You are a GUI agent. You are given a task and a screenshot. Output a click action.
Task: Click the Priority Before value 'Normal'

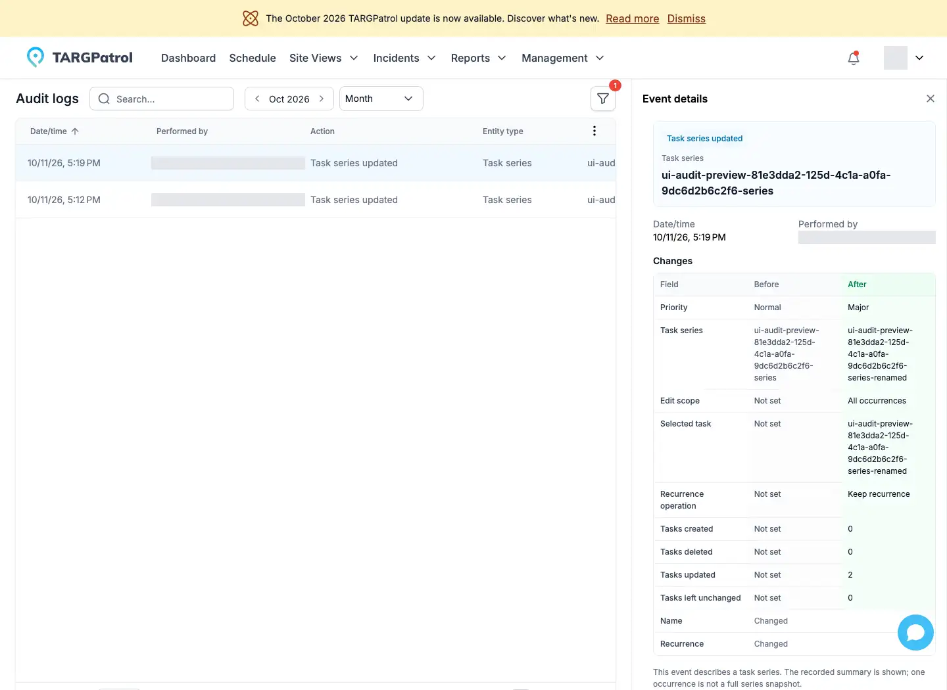[767, 308]
